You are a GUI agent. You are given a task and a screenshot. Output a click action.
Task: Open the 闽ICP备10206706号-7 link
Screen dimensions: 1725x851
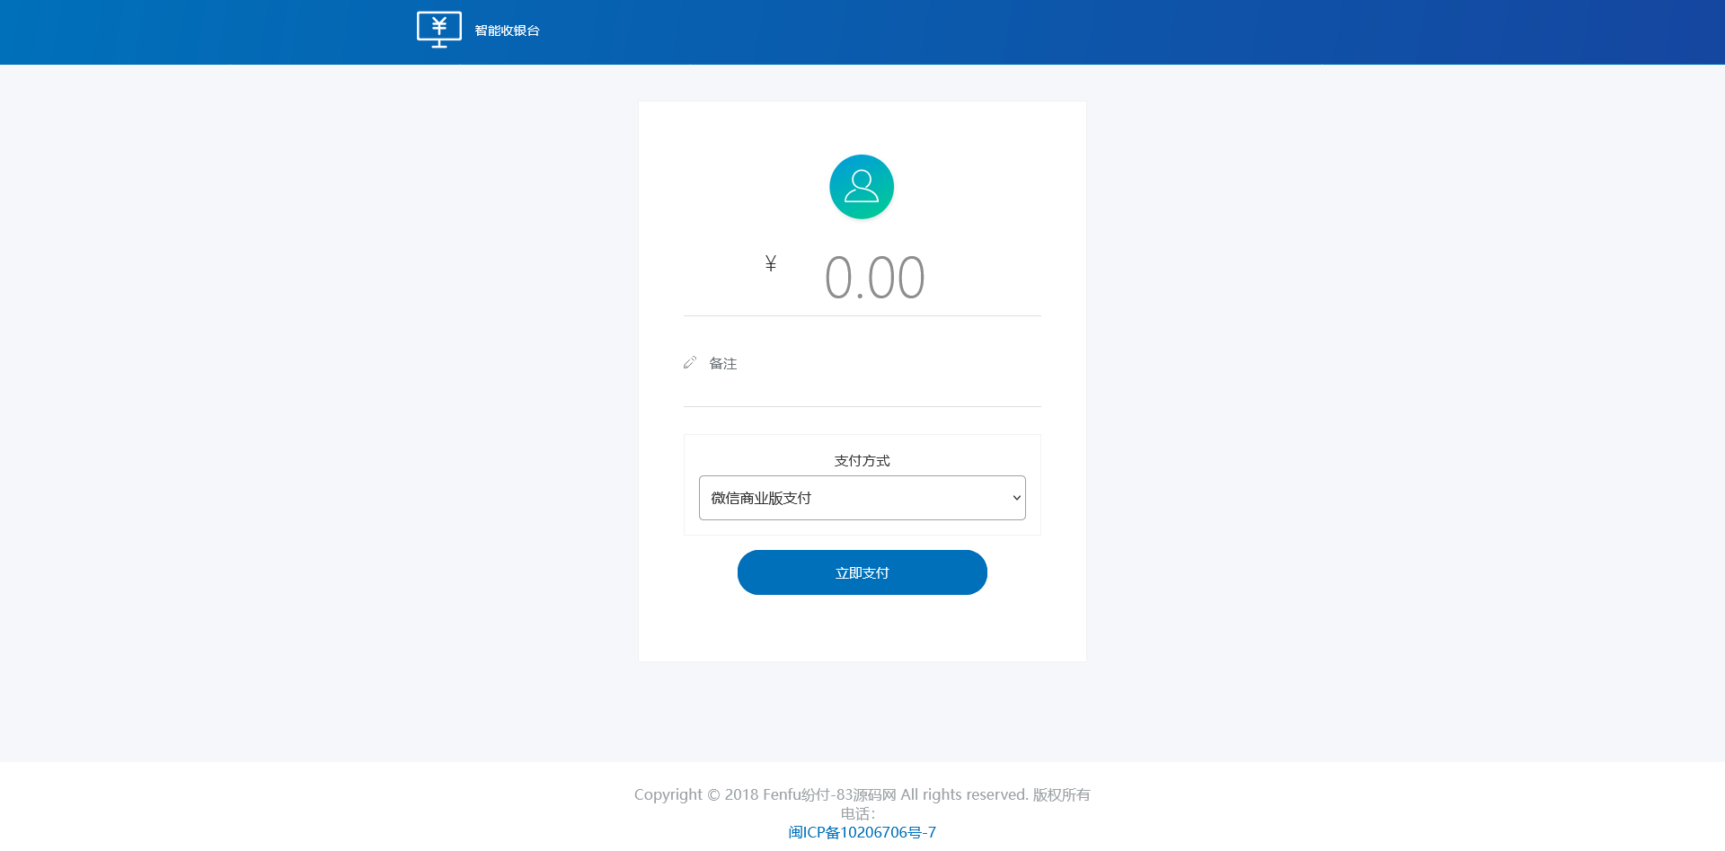pos(862,832)
